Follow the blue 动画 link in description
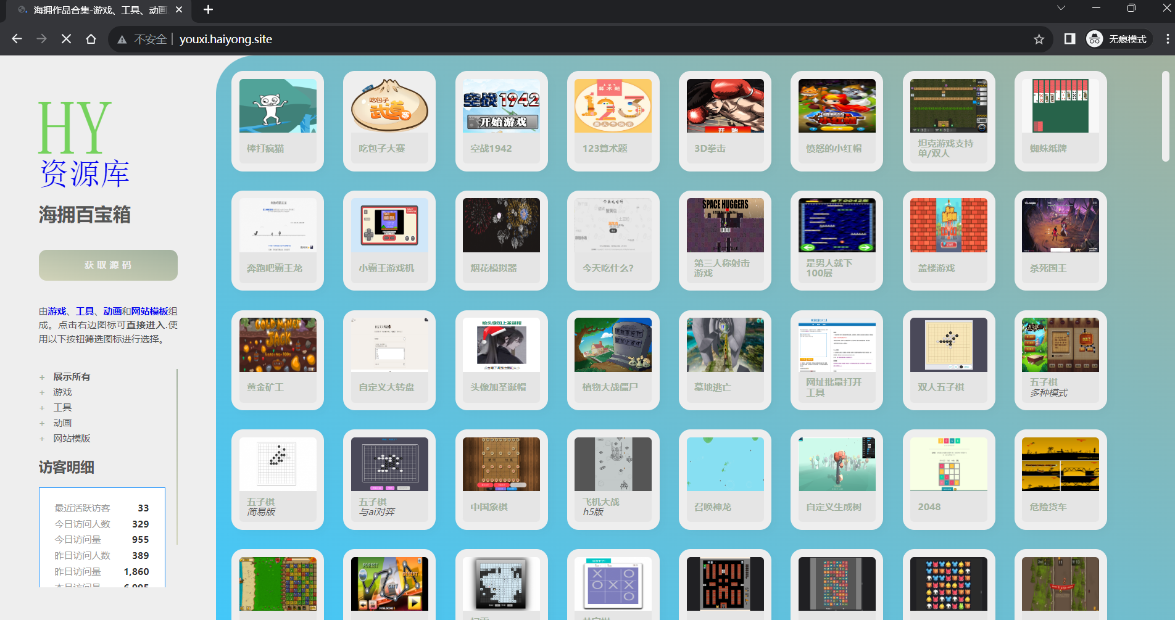Image resolution: width=1175 pixels, height=620 pixels. (112, 312)
